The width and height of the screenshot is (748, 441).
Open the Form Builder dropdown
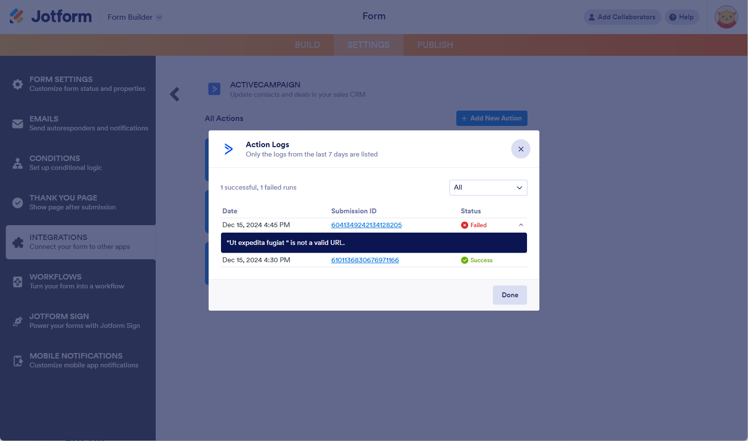pos(134,17)
